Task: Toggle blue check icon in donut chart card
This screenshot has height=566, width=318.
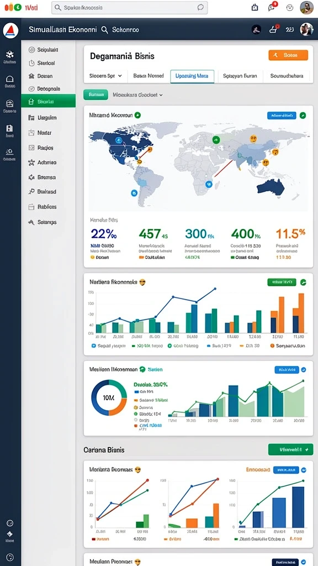Action: (x=303, y=370)
